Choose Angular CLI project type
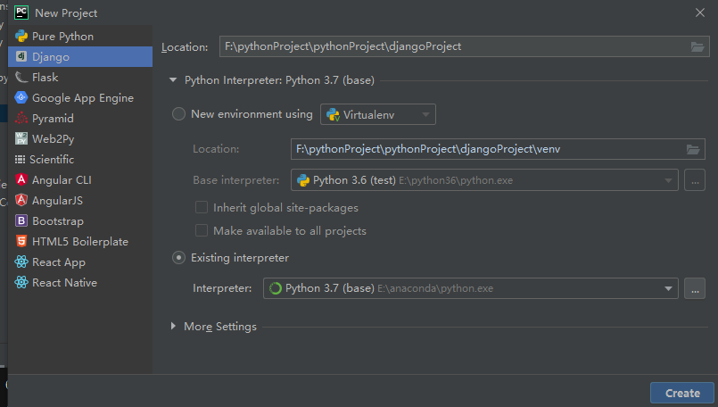 pyautogui.click(x=80, y=179)
